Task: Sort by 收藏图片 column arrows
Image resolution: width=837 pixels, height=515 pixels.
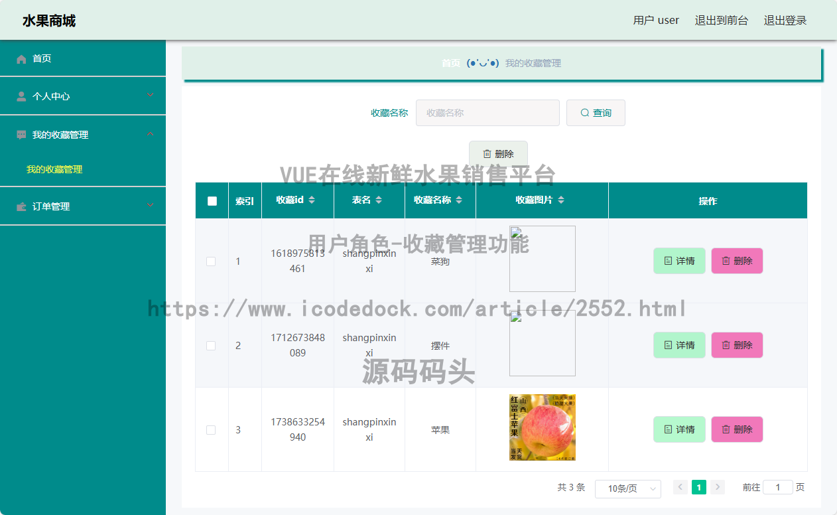Action: point(561,200)
